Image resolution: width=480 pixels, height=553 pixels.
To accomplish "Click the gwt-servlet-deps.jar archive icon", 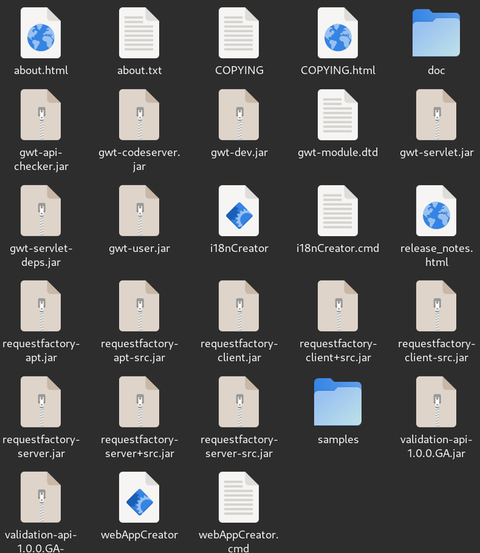I will point(40,210).
